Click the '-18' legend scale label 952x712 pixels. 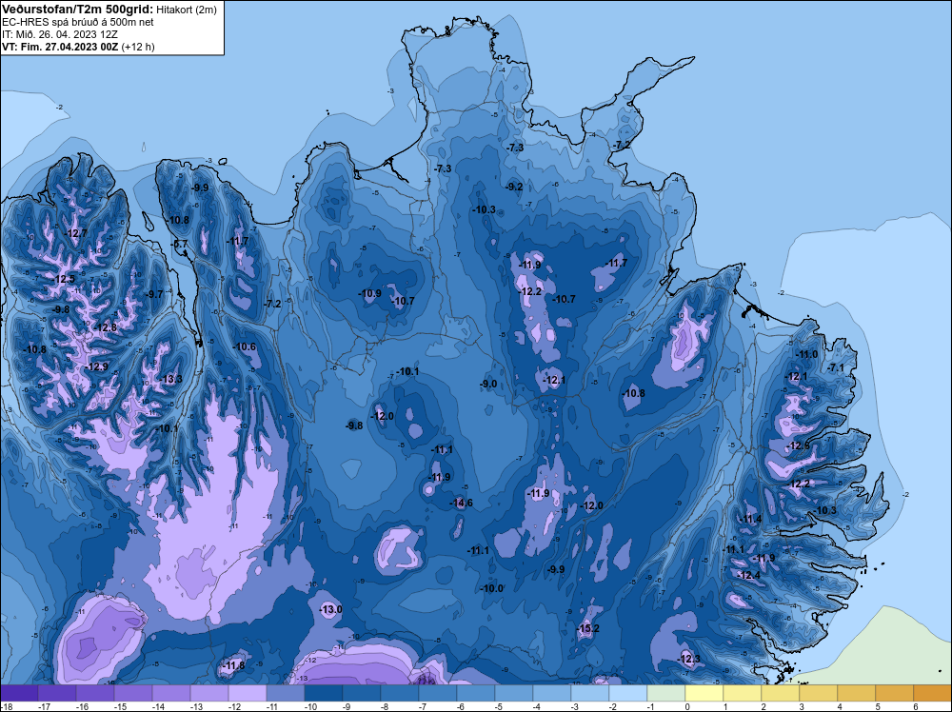(6, 706)
